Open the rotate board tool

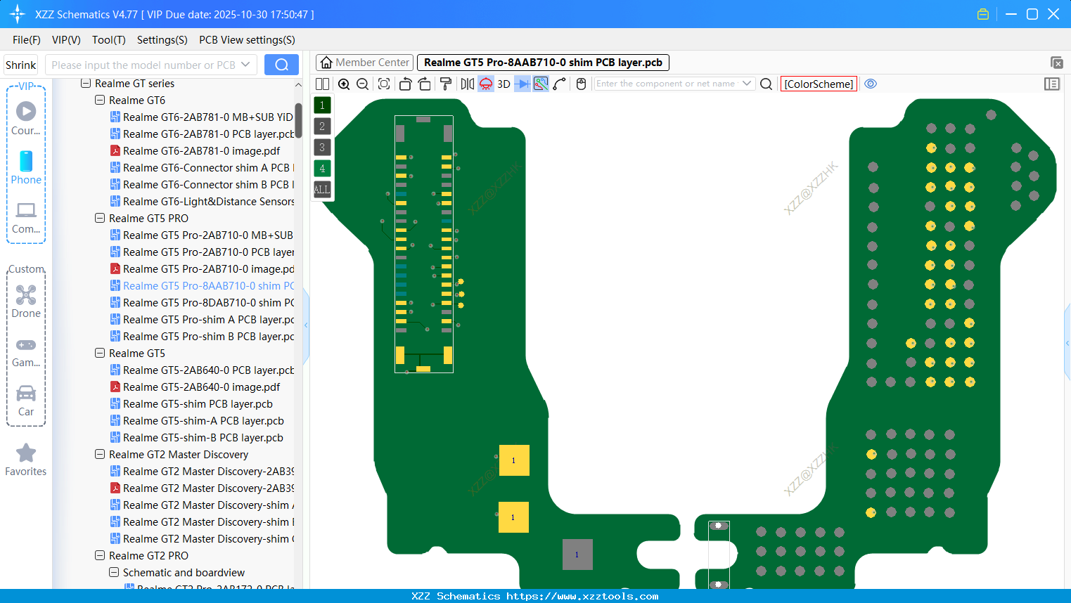(x=405, y=84)
